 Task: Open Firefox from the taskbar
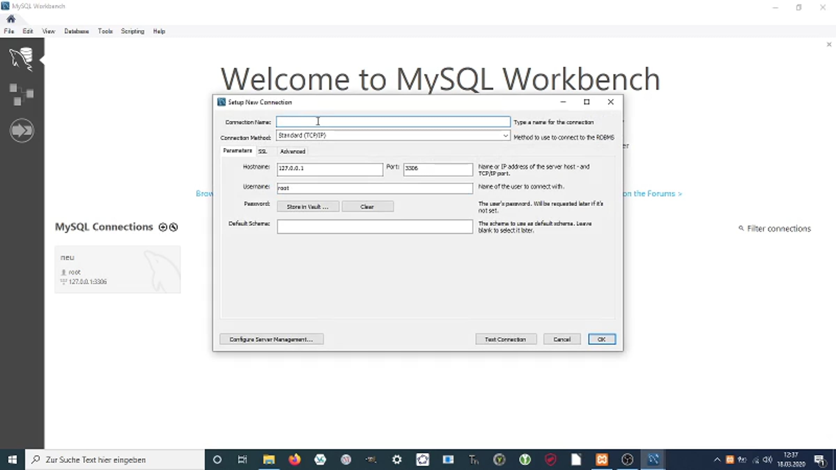(295, 460)
